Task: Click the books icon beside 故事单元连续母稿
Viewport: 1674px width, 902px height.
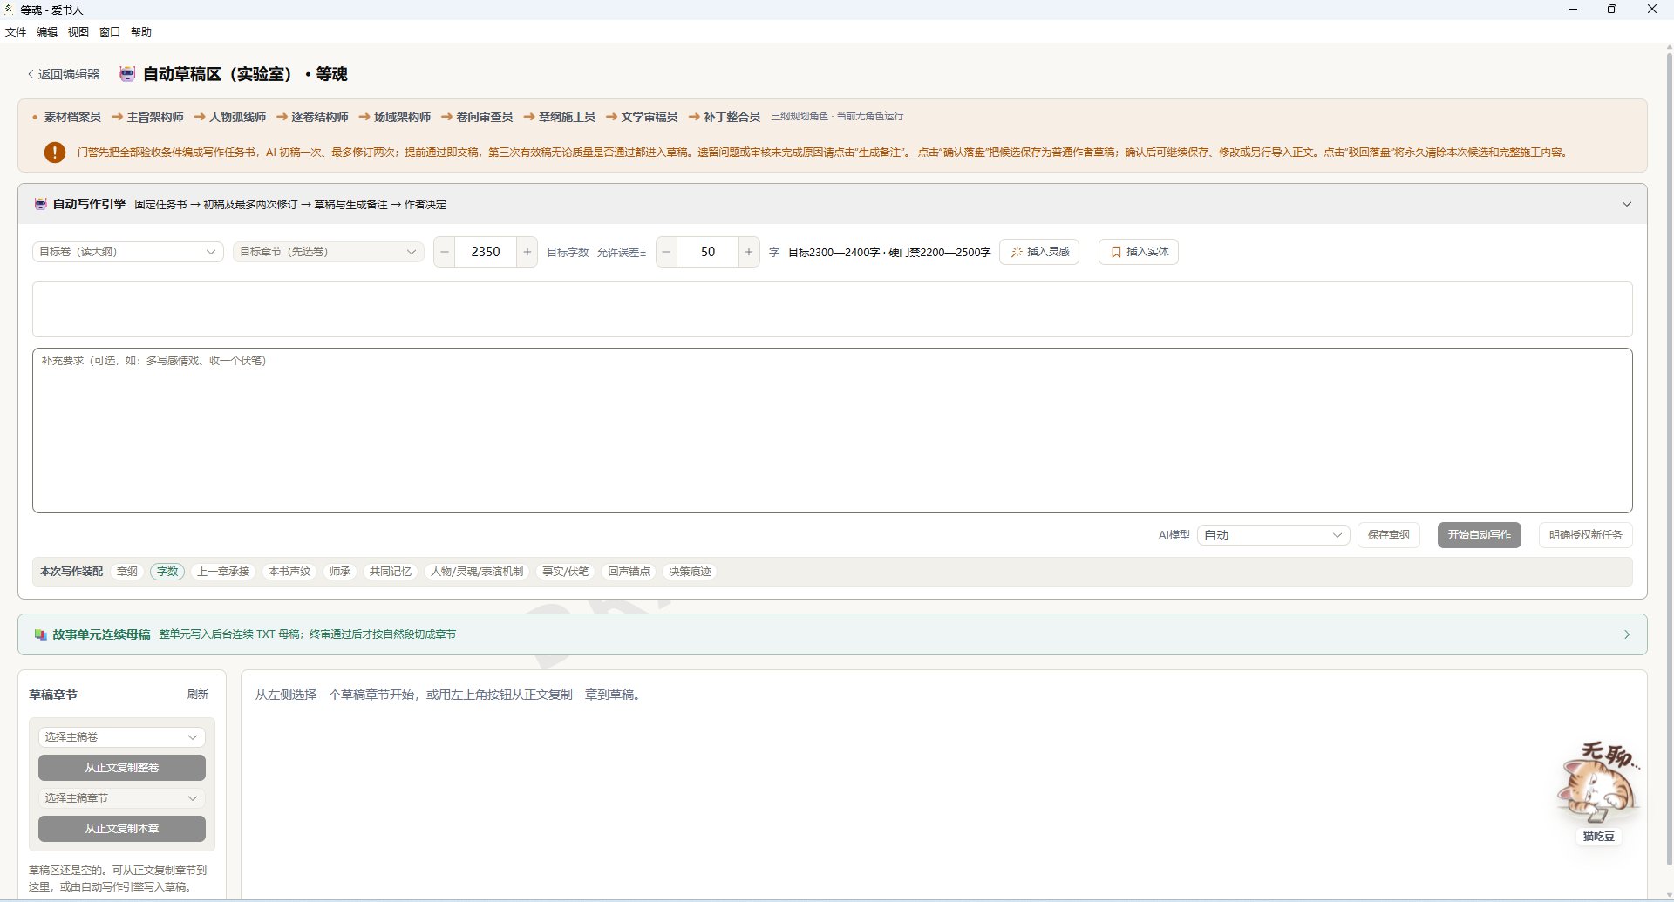Action: coord(40,634)
